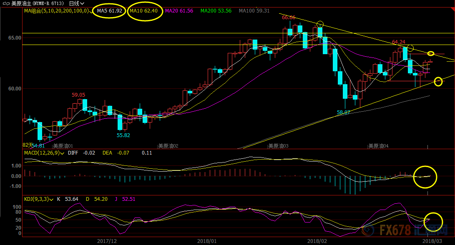Screen dimensions: 455x245
Task: Click the yellow circle in the MACD panel
Action: 425,177
